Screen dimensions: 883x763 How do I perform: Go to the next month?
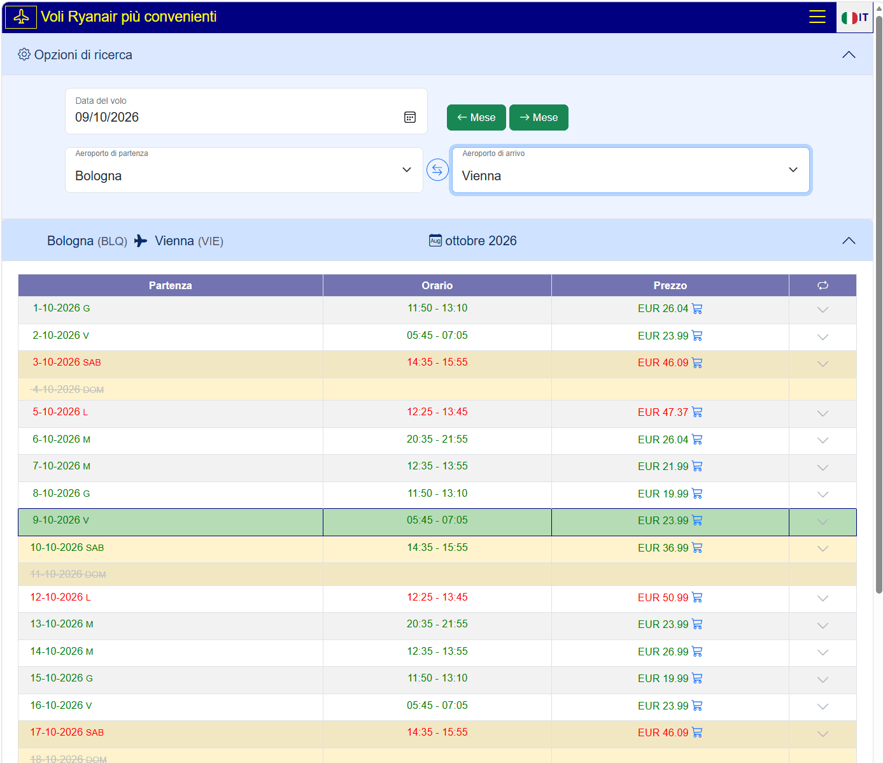click(x=539, y=117)
